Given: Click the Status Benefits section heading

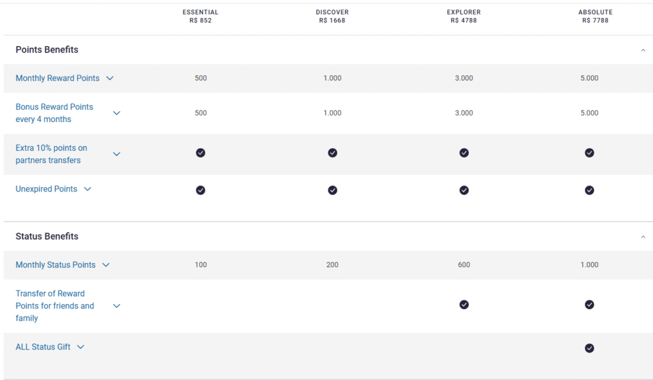Looking at the screenshot, I should coord(47,236).
